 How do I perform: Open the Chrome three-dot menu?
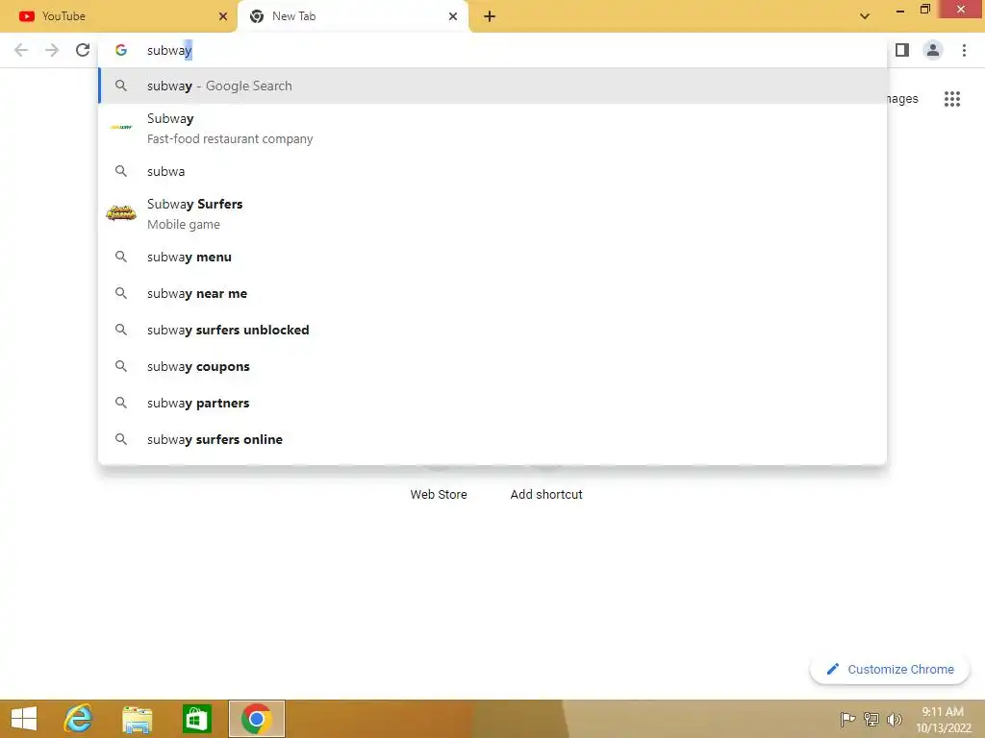pyautogui.click(x=964, y=50)
